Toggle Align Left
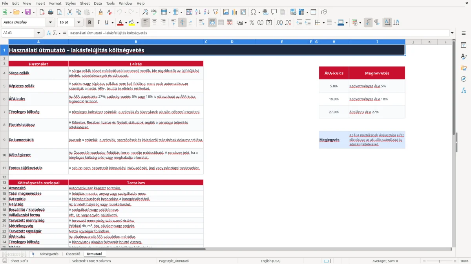 click(146, 23)
